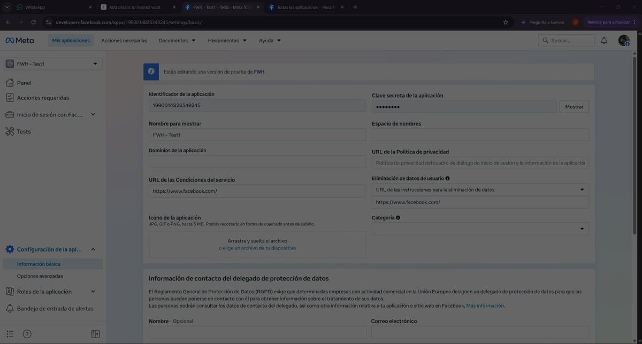
Task: Click the Tests sidebar icon
Action: point(10,131)
